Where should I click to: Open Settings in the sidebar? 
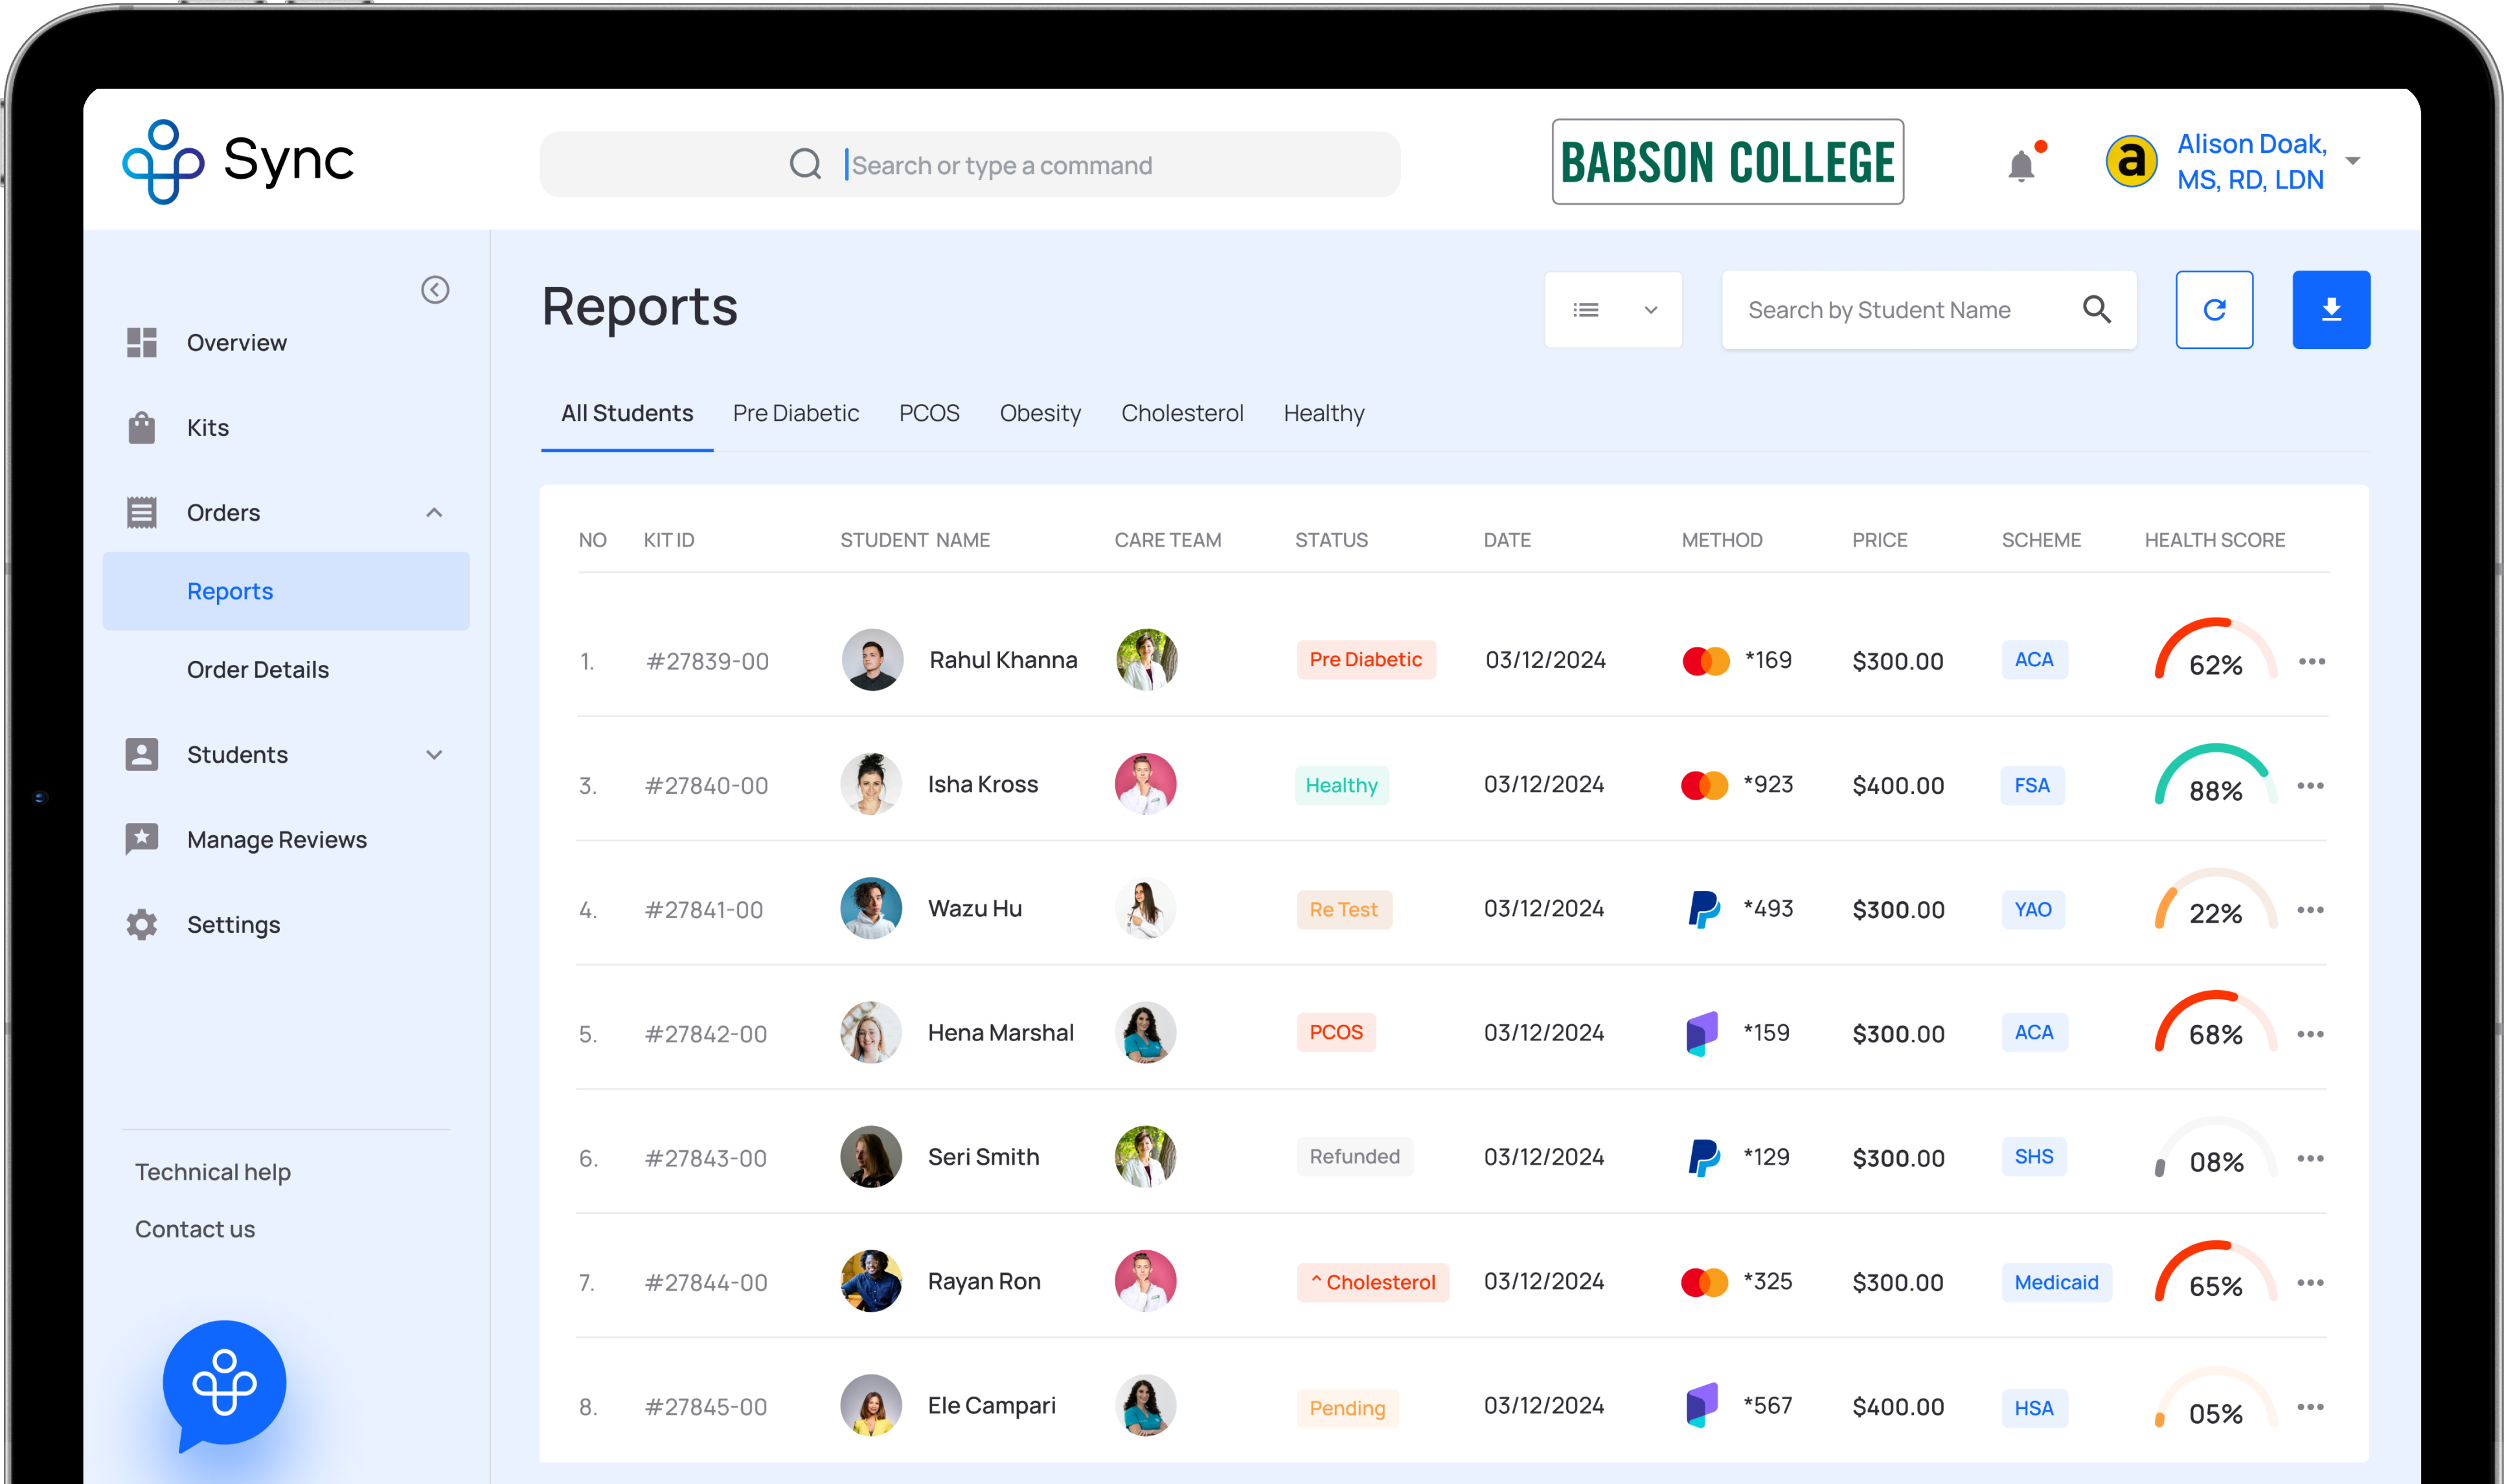(233, 925)
